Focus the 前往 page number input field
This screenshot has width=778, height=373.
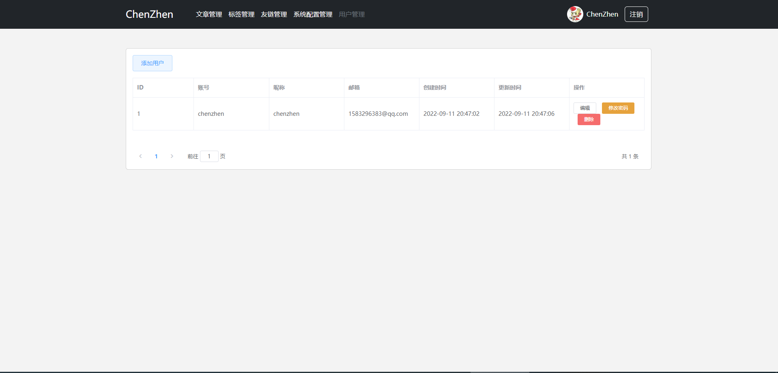(x=209, y=156)
